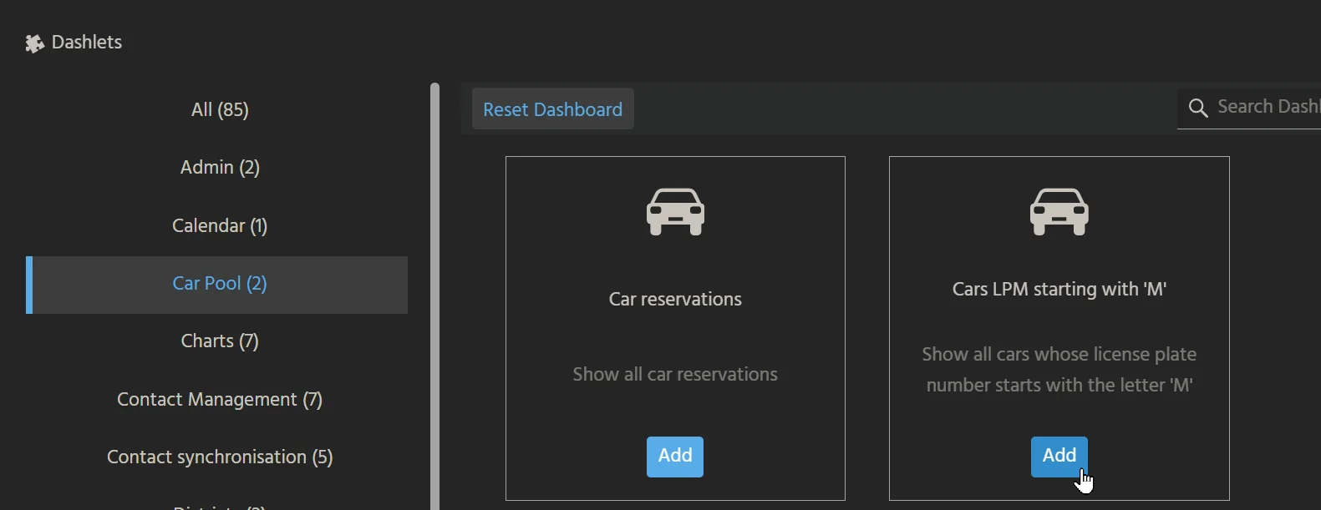Viewport: 1321px width, 510px height.
Task: Switch to Calendar (1) category
Action: coord(220,226)
